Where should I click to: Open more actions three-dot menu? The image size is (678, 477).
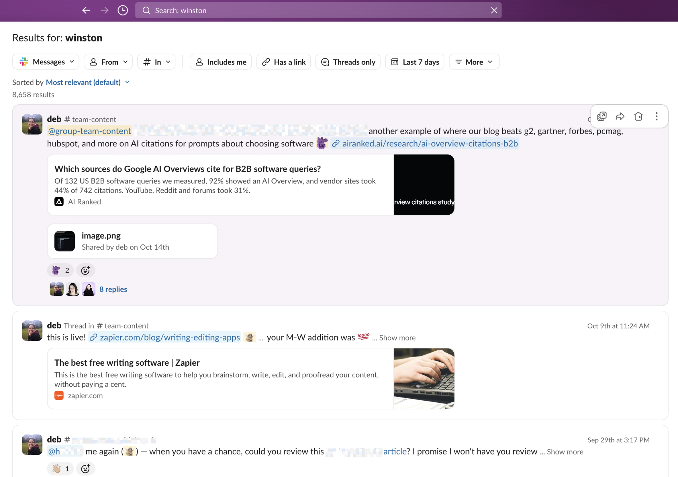pos(656,116)
